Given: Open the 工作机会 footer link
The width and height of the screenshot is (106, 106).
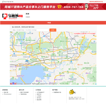Looking at the screenshot, I should (x=39, y=96).
